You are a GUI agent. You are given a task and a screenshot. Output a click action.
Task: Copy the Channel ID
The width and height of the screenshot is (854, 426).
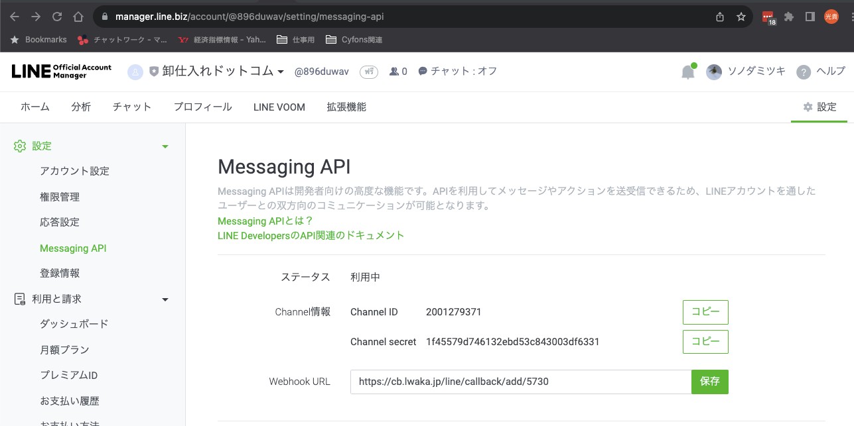tap(705, 312)
